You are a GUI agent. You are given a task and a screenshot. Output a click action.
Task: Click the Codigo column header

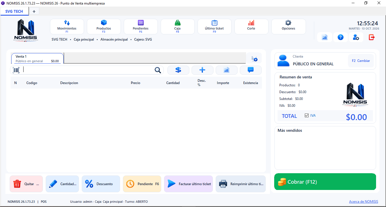point(32,83)
